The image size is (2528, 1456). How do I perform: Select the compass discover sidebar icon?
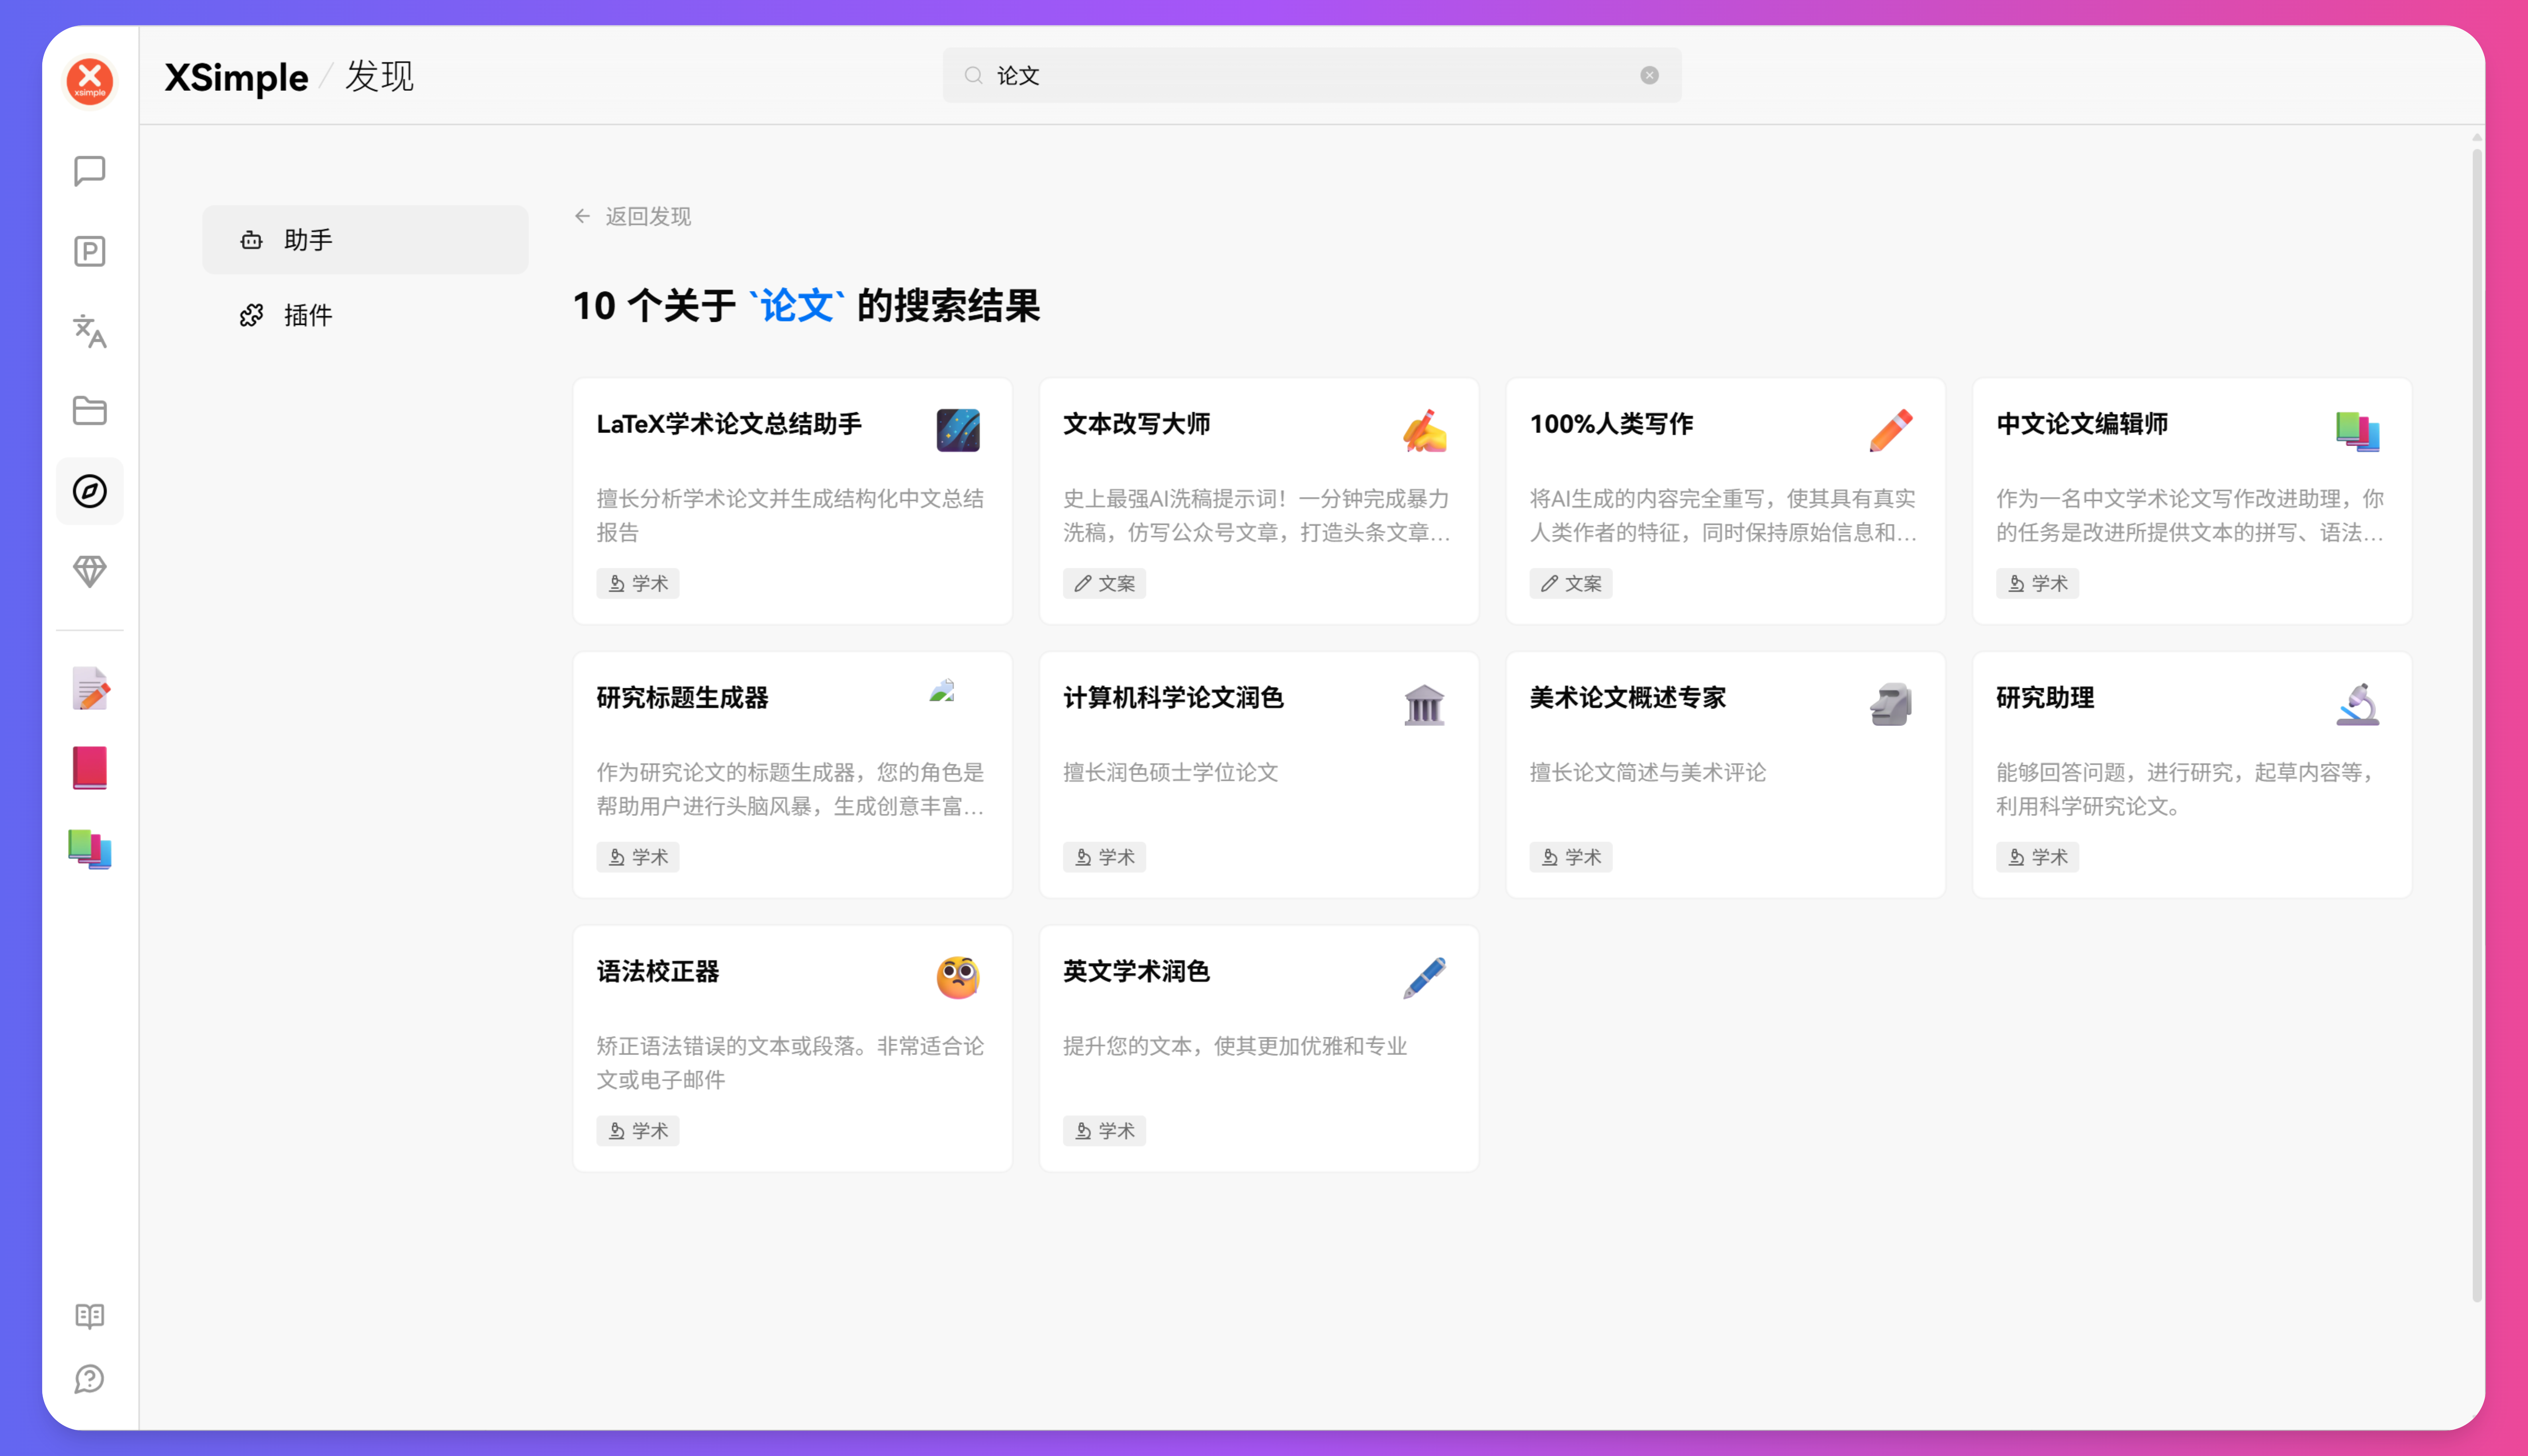pyautogui.click(x=90, y=491)
